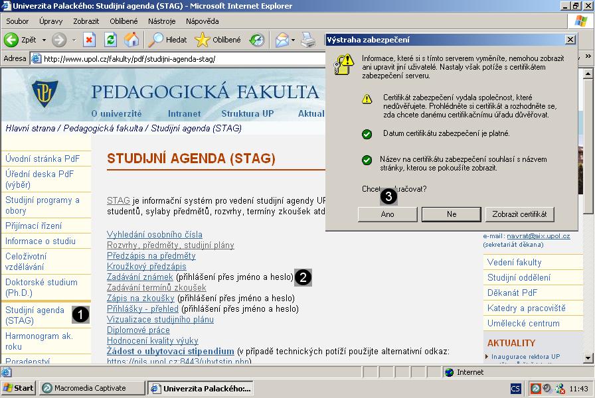Click the Zobrazit certifikát button
595x398 pixels.
coord(519,214)
